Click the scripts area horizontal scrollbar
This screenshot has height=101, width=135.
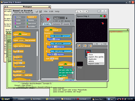pos(52,79)
